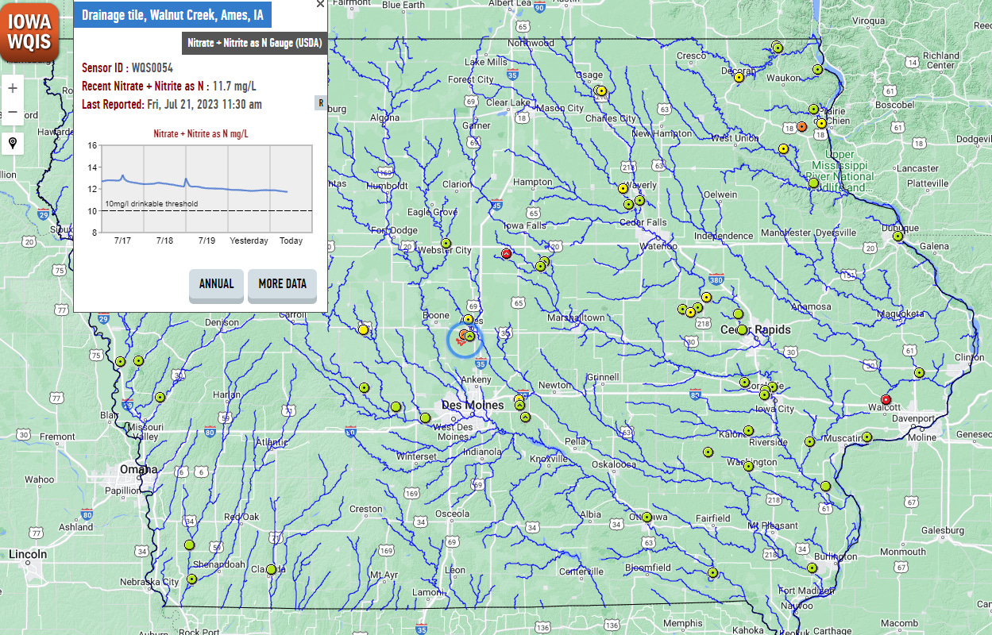
Task: Click the Nitrate + Nitrite Gauge (USDA) label
Action: coord(254,43)
